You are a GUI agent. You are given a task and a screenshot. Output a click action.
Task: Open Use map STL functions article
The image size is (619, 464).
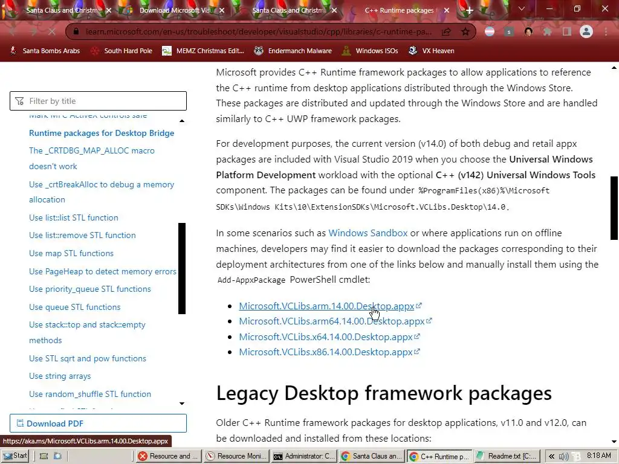click(x=71, y=253)
